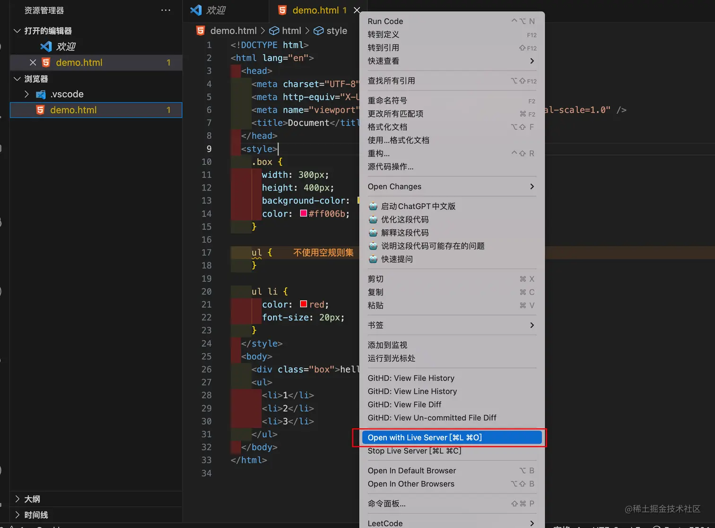Open the LeetCode submenu

tap(452, 523)
